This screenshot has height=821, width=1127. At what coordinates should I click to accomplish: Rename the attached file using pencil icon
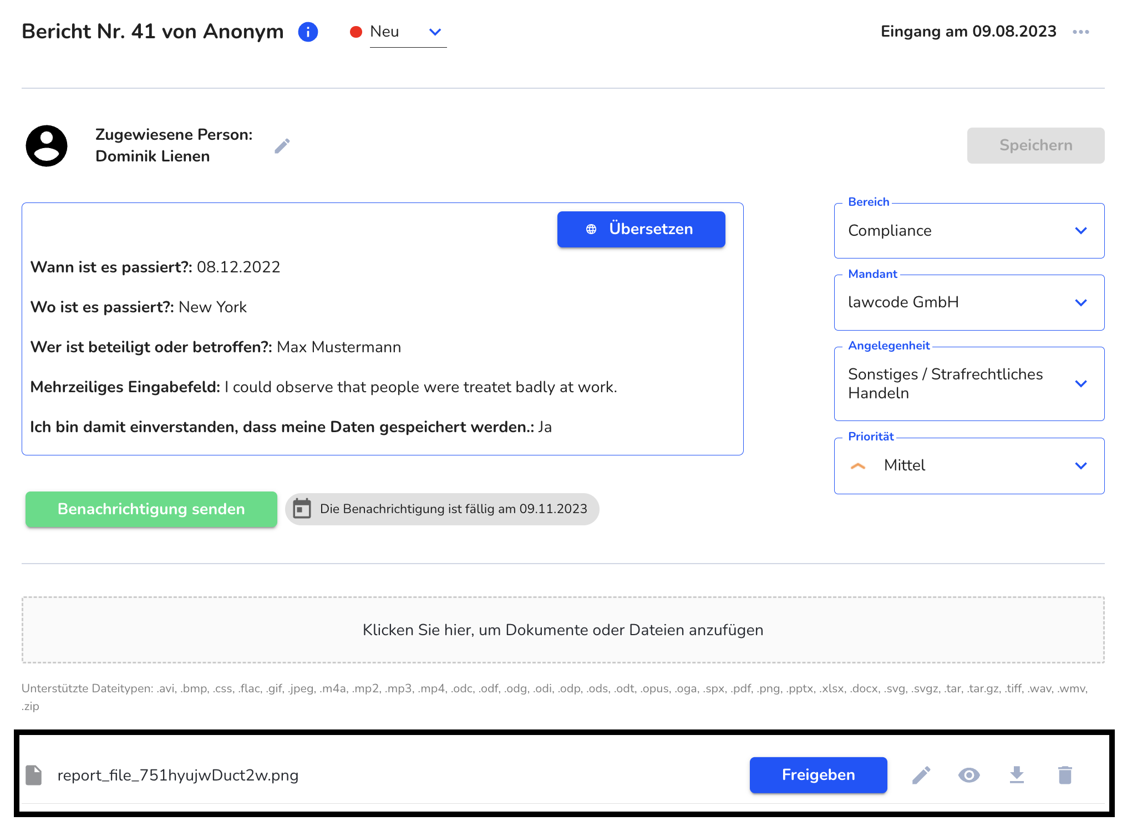click(x=921, y=775)
